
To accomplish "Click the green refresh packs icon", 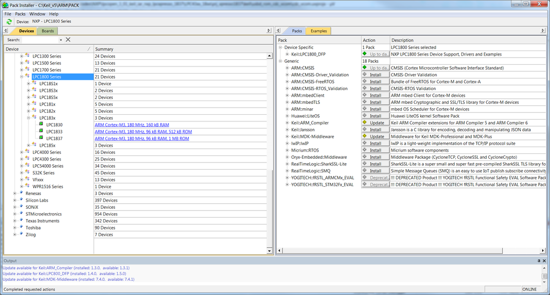I will [x=9, y=21].
